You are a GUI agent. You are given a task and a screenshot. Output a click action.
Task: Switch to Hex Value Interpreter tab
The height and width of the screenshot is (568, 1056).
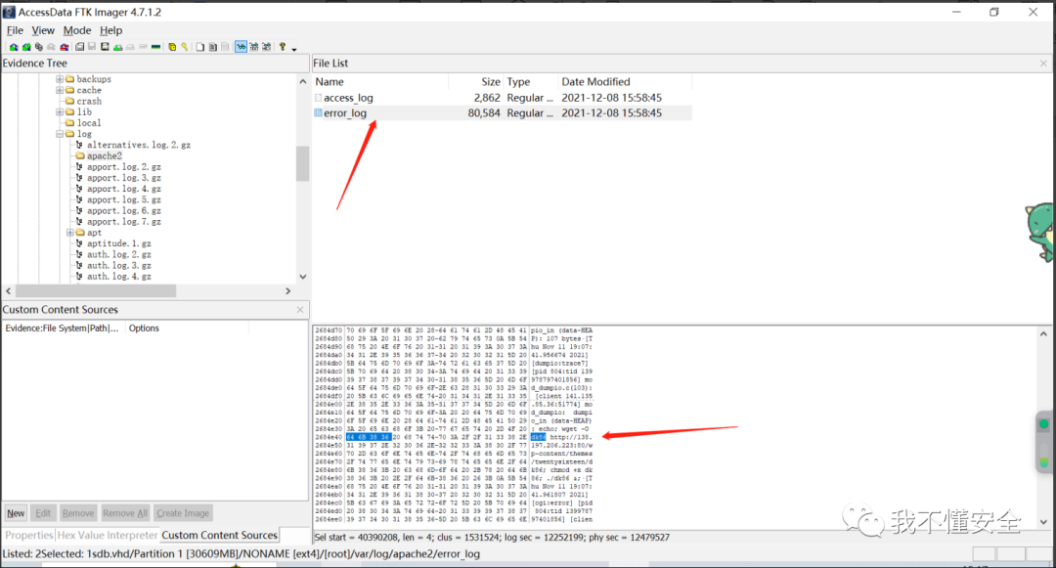[x=108, y=535]
